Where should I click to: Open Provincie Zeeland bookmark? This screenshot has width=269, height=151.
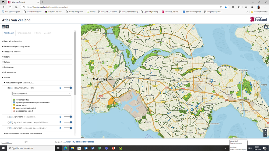pyautogui.click(x=171, y=12)
